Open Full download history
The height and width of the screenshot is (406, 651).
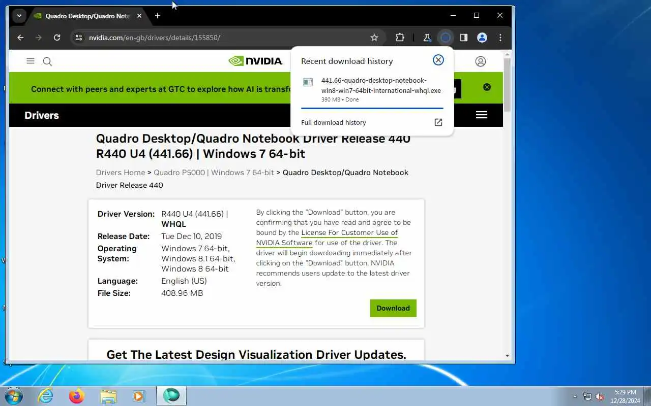pos(334,122)
